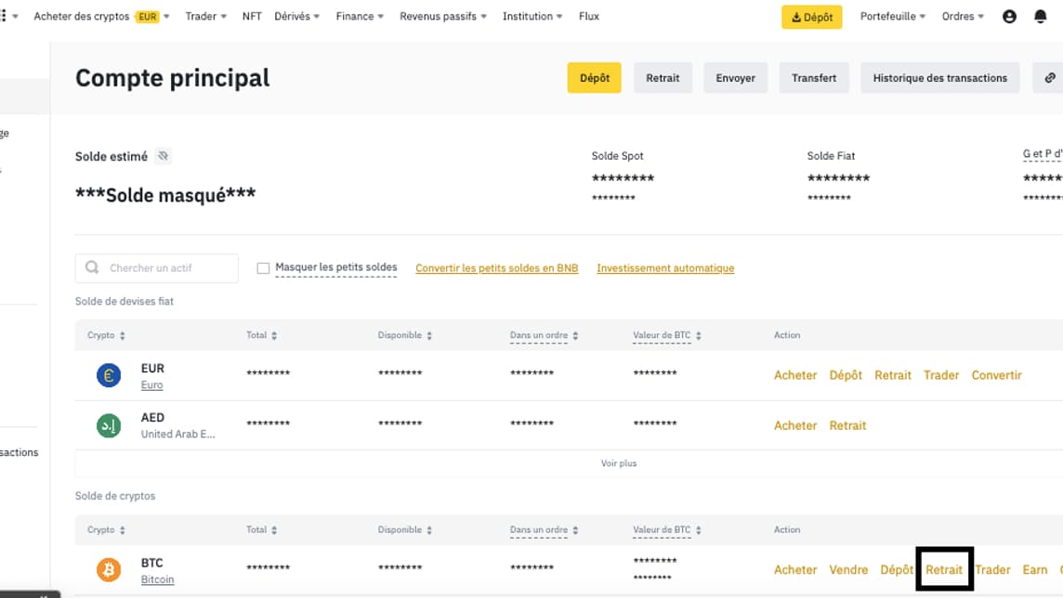
Task: Click the yellow Dépôt button in the top navigation
Action: [x=811, y=17]
